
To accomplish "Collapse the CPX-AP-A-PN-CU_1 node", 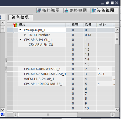I will click(x=21, y=39).
